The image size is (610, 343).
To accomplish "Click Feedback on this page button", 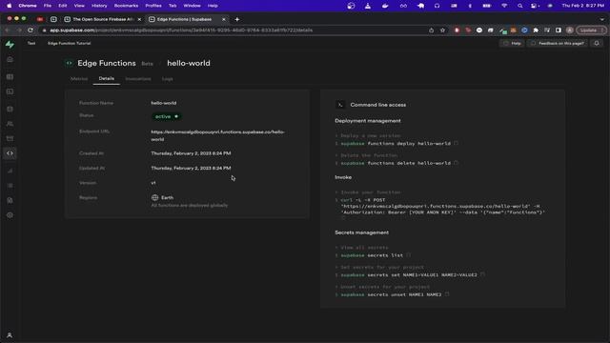I will [557, 43].
